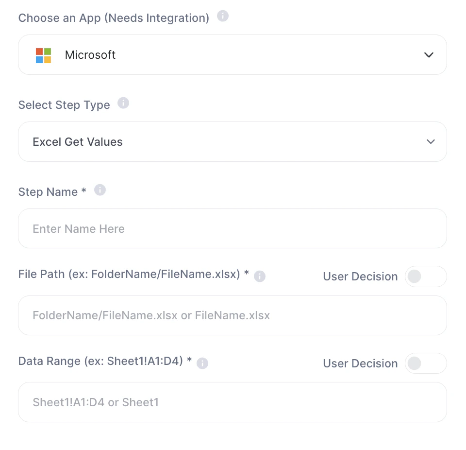The height and width of the screenshot is (450, 466).
Task: Click the info icon beside Choose an App
Action: click(x=222, y=17)
